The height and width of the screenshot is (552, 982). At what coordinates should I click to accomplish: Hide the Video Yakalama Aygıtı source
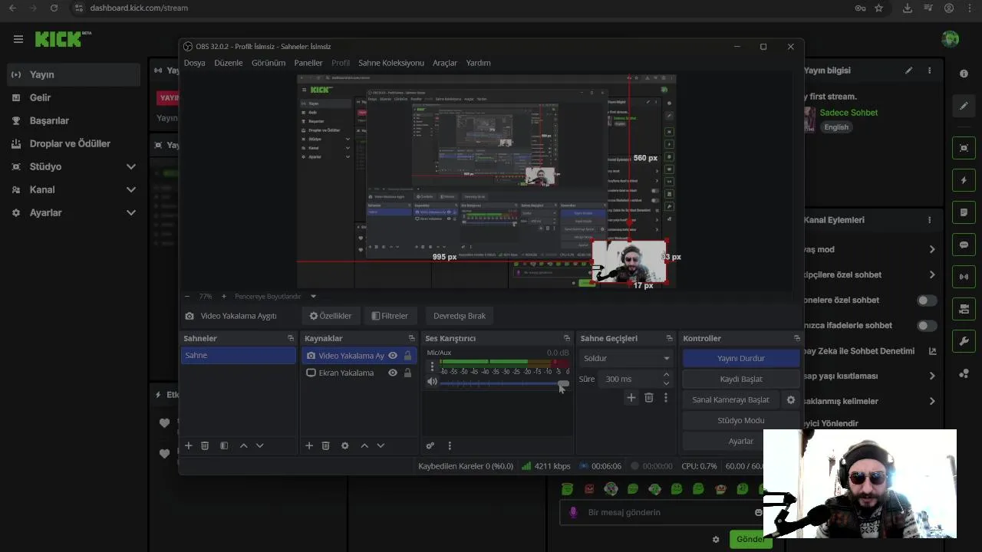393,356
